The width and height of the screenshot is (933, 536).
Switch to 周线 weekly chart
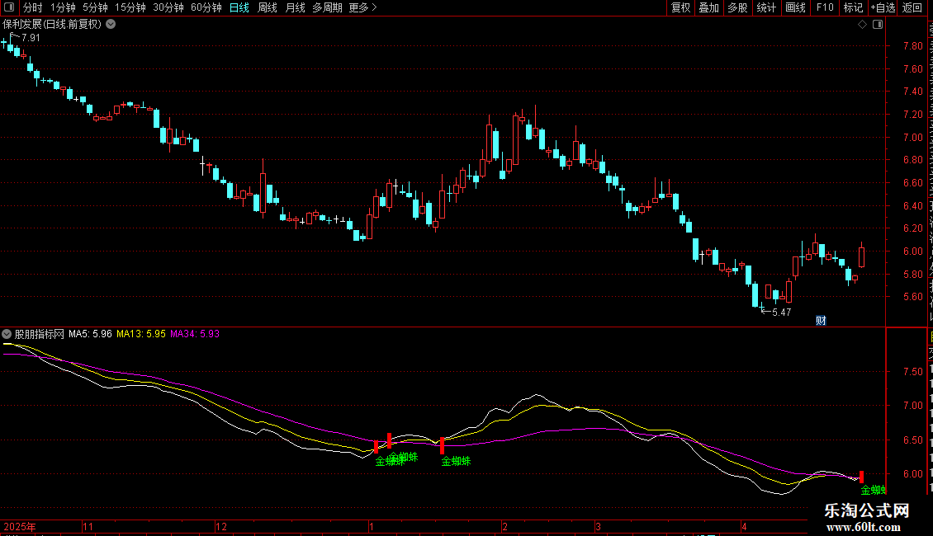pyautogui.click(x=268, y=7)
